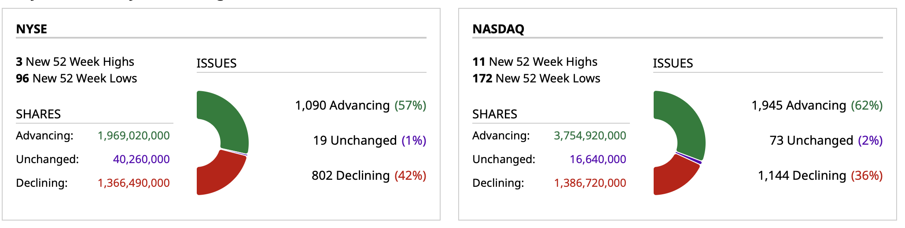Click NYSE unchanged shares value 40,260,000

141,159
